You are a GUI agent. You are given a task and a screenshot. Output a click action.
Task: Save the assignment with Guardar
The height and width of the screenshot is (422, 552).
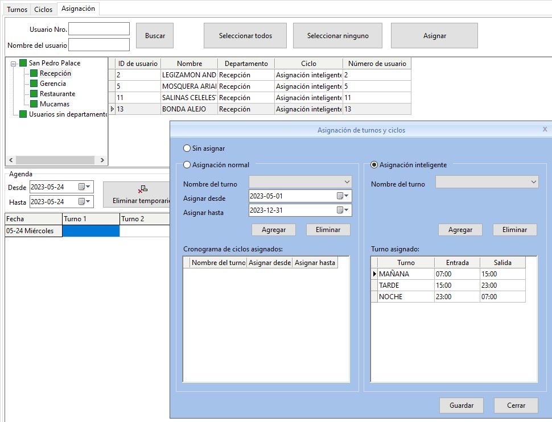(461, 406)
